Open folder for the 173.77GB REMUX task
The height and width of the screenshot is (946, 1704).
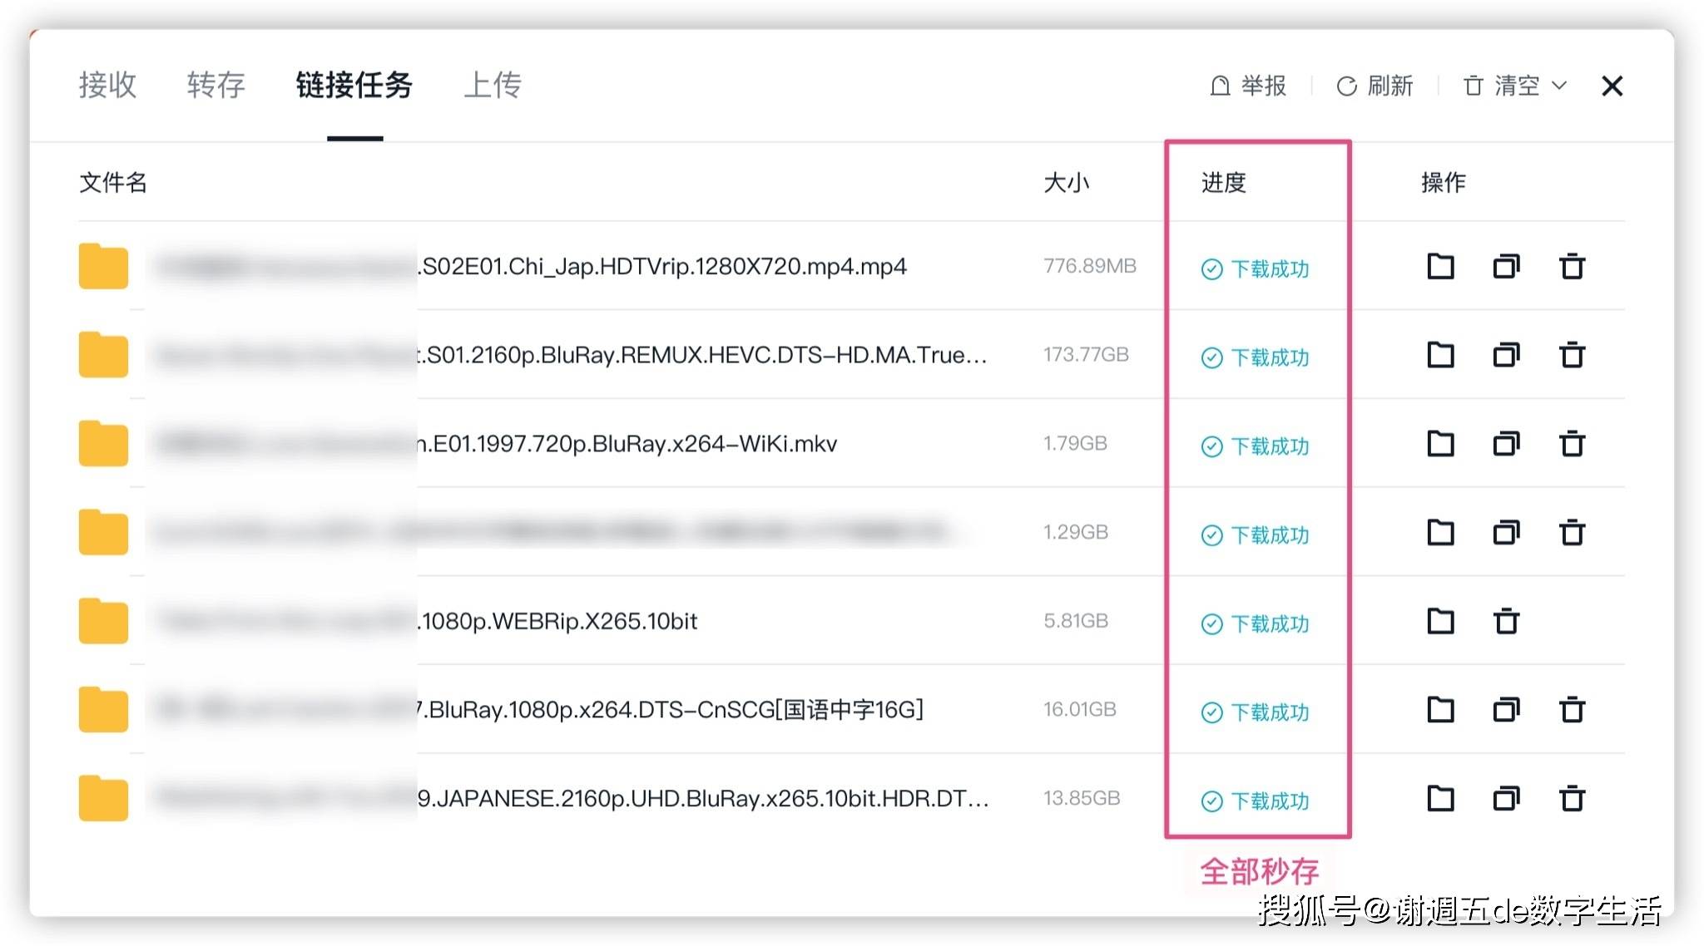1440,355
